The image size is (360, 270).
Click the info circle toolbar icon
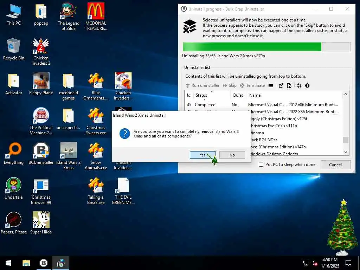[x=307, y=85]
